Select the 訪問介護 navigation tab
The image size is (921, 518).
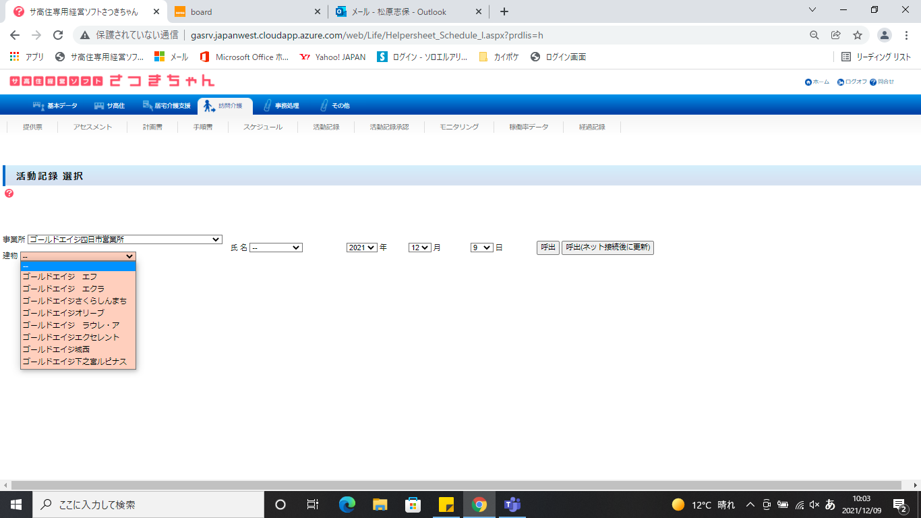[225, 106]
